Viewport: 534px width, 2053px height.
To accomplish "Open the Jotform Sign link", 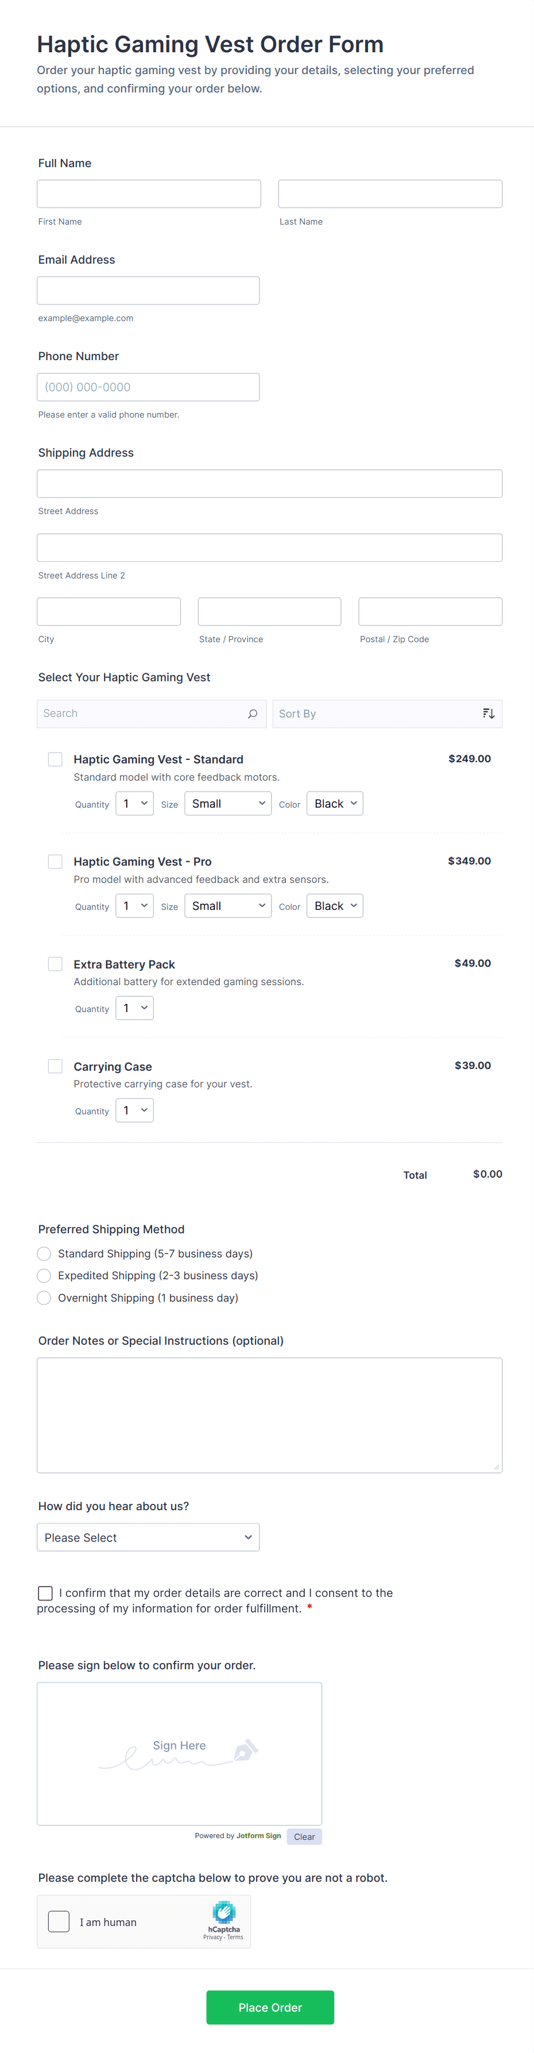I will tap(258, 1835).
